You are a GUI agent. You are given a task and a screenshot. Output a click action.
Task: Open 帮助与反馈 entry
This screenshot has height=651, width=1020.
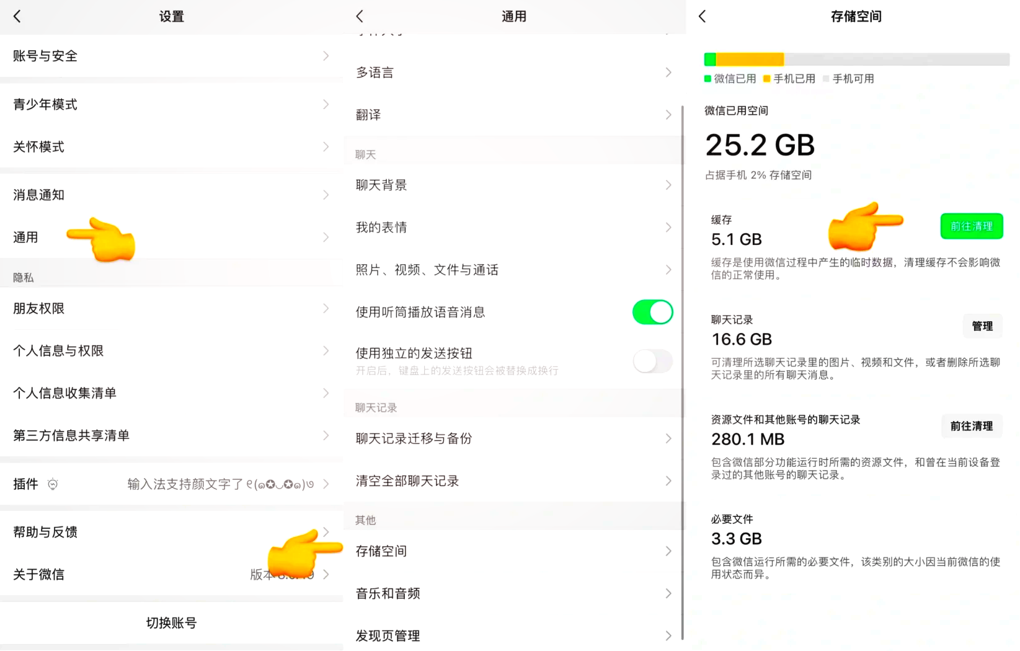point(171,532)
